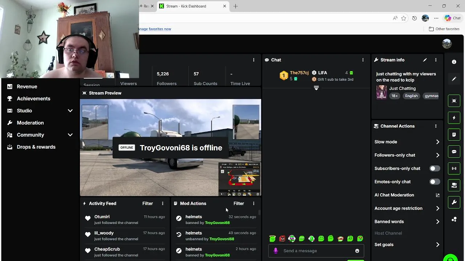Click the favorites star icon in address bar
The width and height of the screenshot is (465, 261).
point(404,18)
